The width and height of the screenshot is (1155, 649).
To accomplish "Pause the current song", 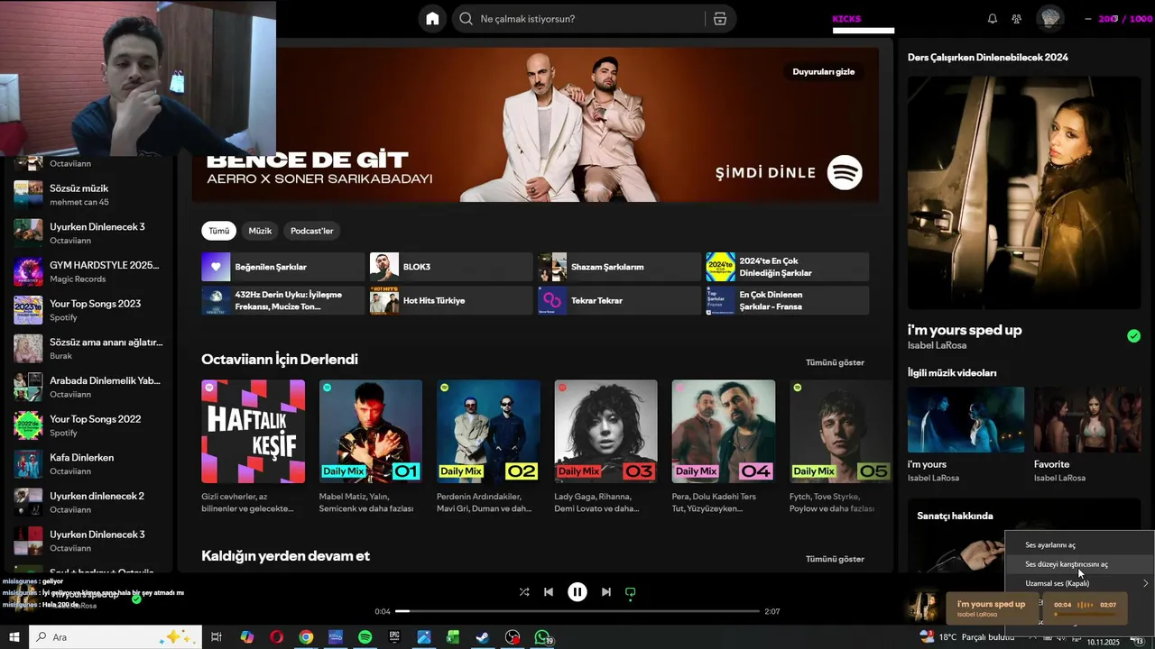I will click(x=577, y=592).
